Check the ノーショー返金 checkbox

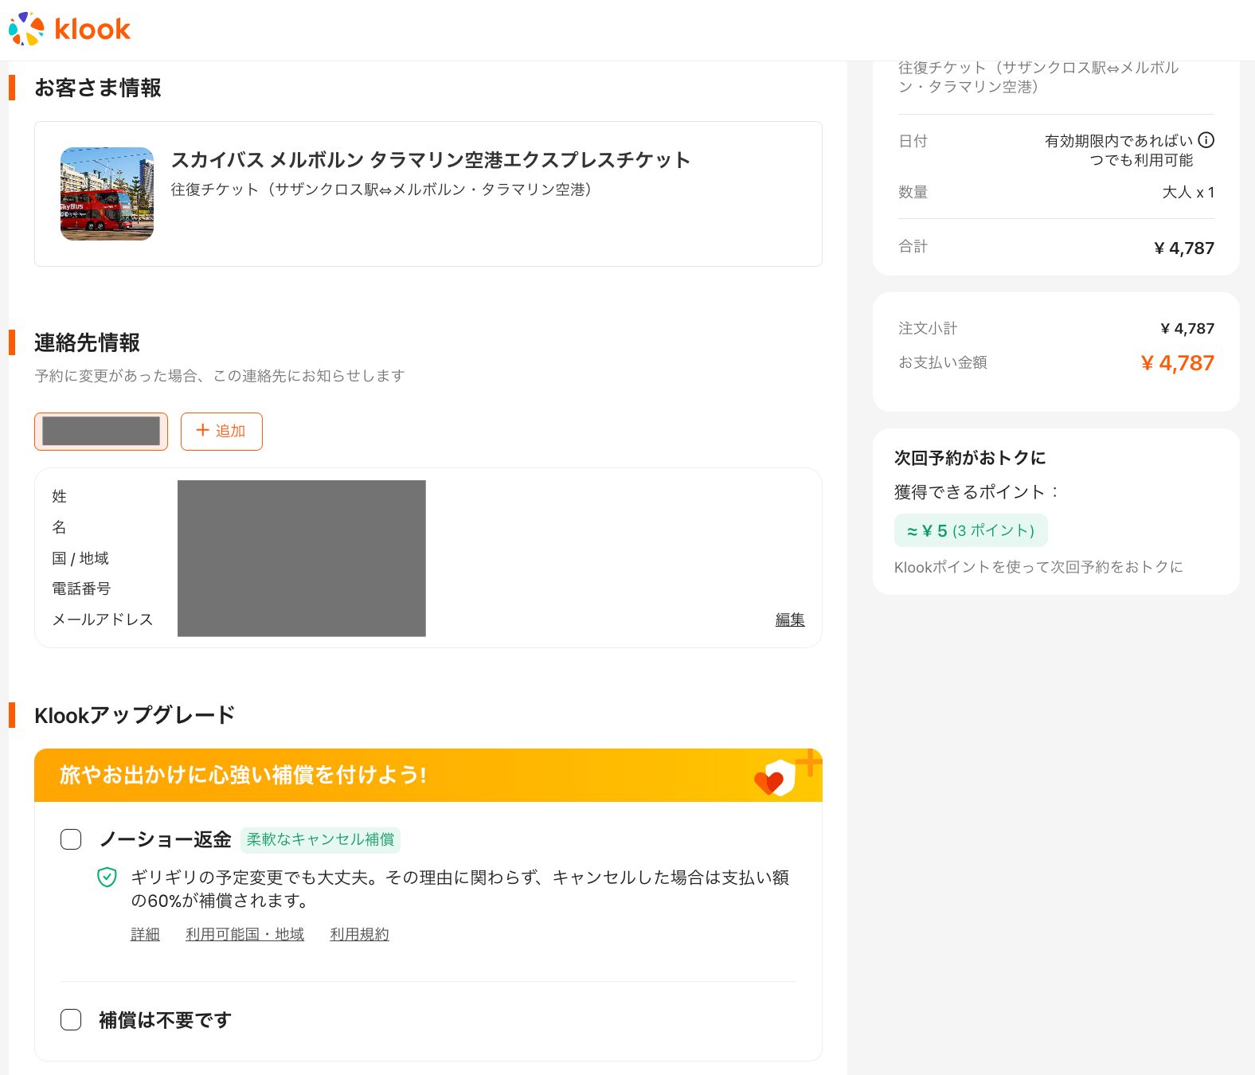tap(71, 839)
